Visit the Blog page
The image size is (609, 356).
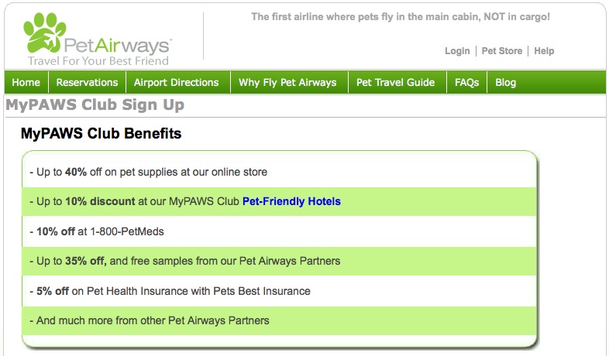(x=505, y=82)
